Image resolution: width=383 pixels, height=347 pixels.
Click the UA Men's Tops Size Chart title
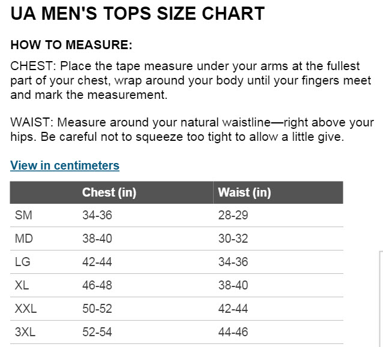pyautogui.click(x=137, y=14)
